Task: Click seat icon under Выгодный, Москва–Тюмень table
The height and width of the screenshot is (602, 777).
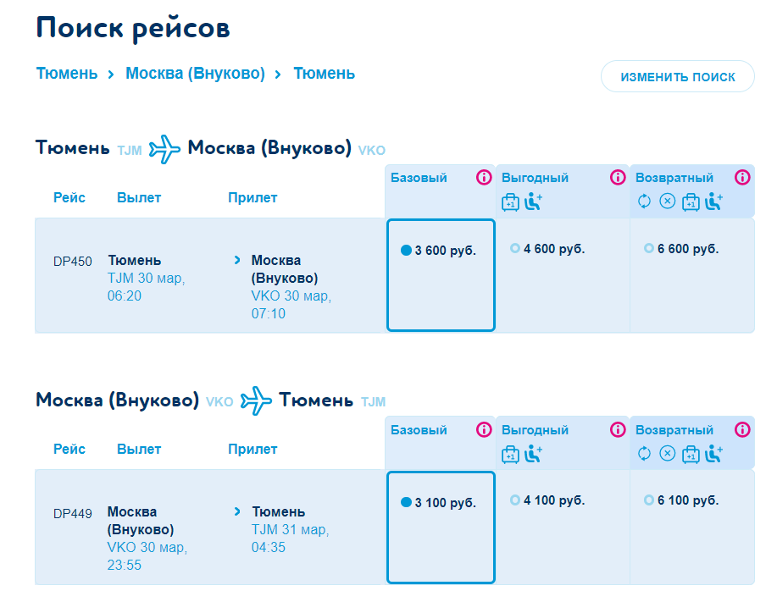Action: [533, 453]
